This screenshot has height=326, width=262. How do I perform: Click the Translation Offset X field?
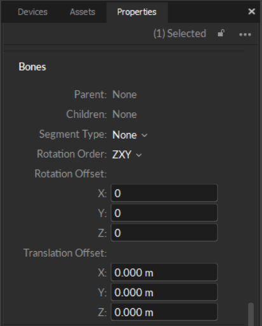coord(164,273)
